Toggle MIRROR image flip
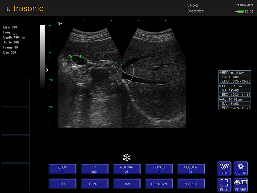 point(191,184)
